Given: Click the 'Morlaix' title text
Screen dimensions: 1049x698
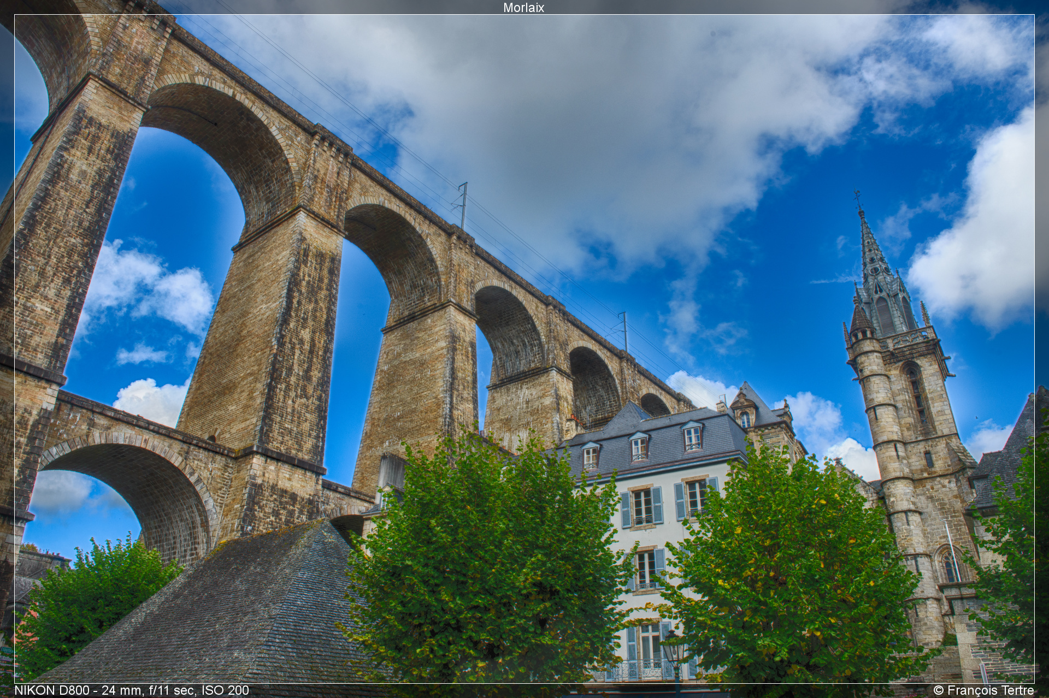Looking at the screenshot, I should tap(523, 7).
